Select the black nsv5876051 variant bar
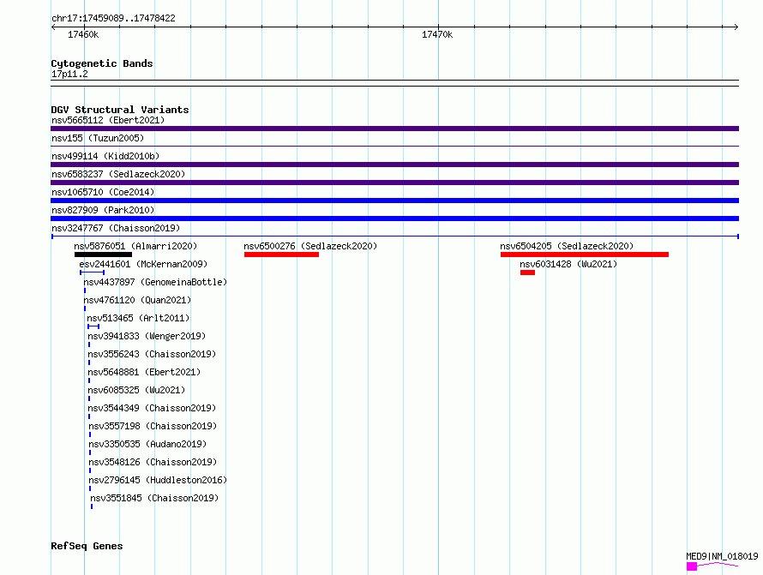 [x=103, y=255]
